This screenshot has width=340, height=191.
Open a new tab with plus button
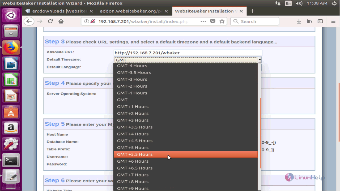point(252,11)
